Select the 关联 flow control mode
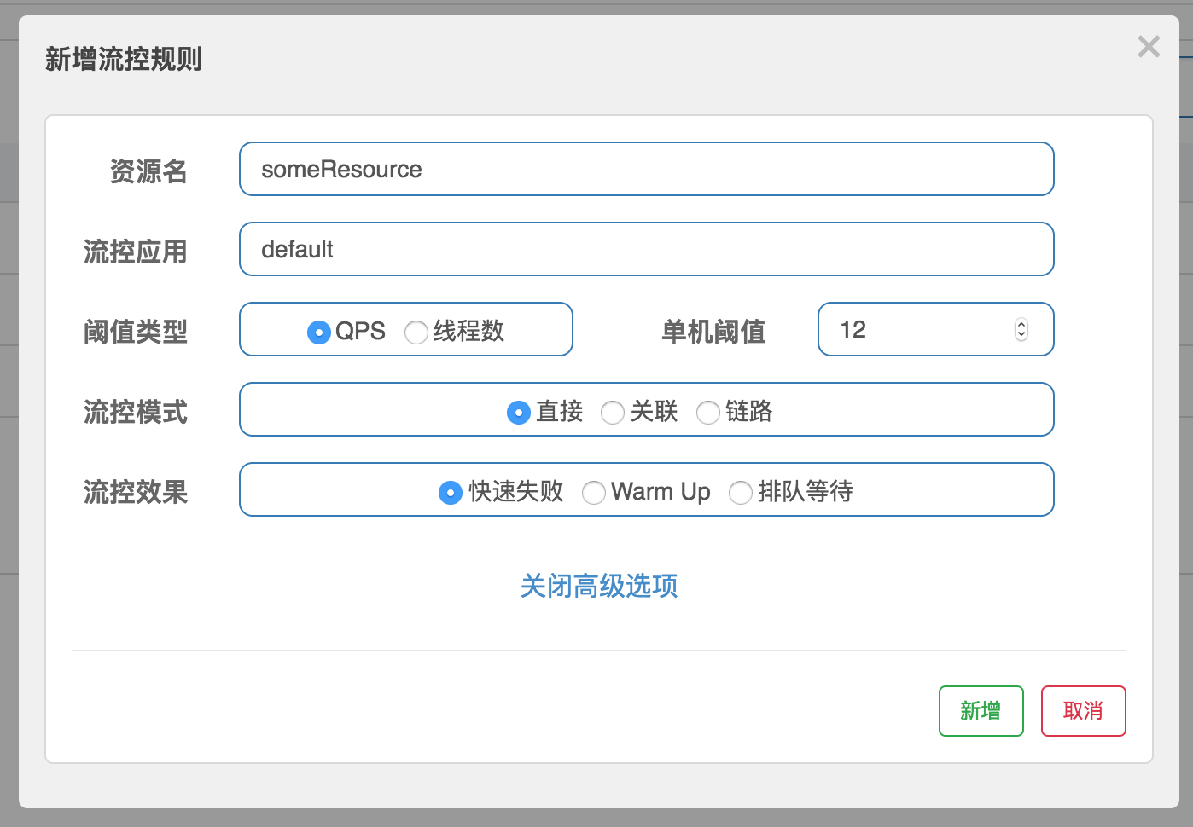Image resolution: width=1193 pixels, height=827 pixels. [613, 412]
